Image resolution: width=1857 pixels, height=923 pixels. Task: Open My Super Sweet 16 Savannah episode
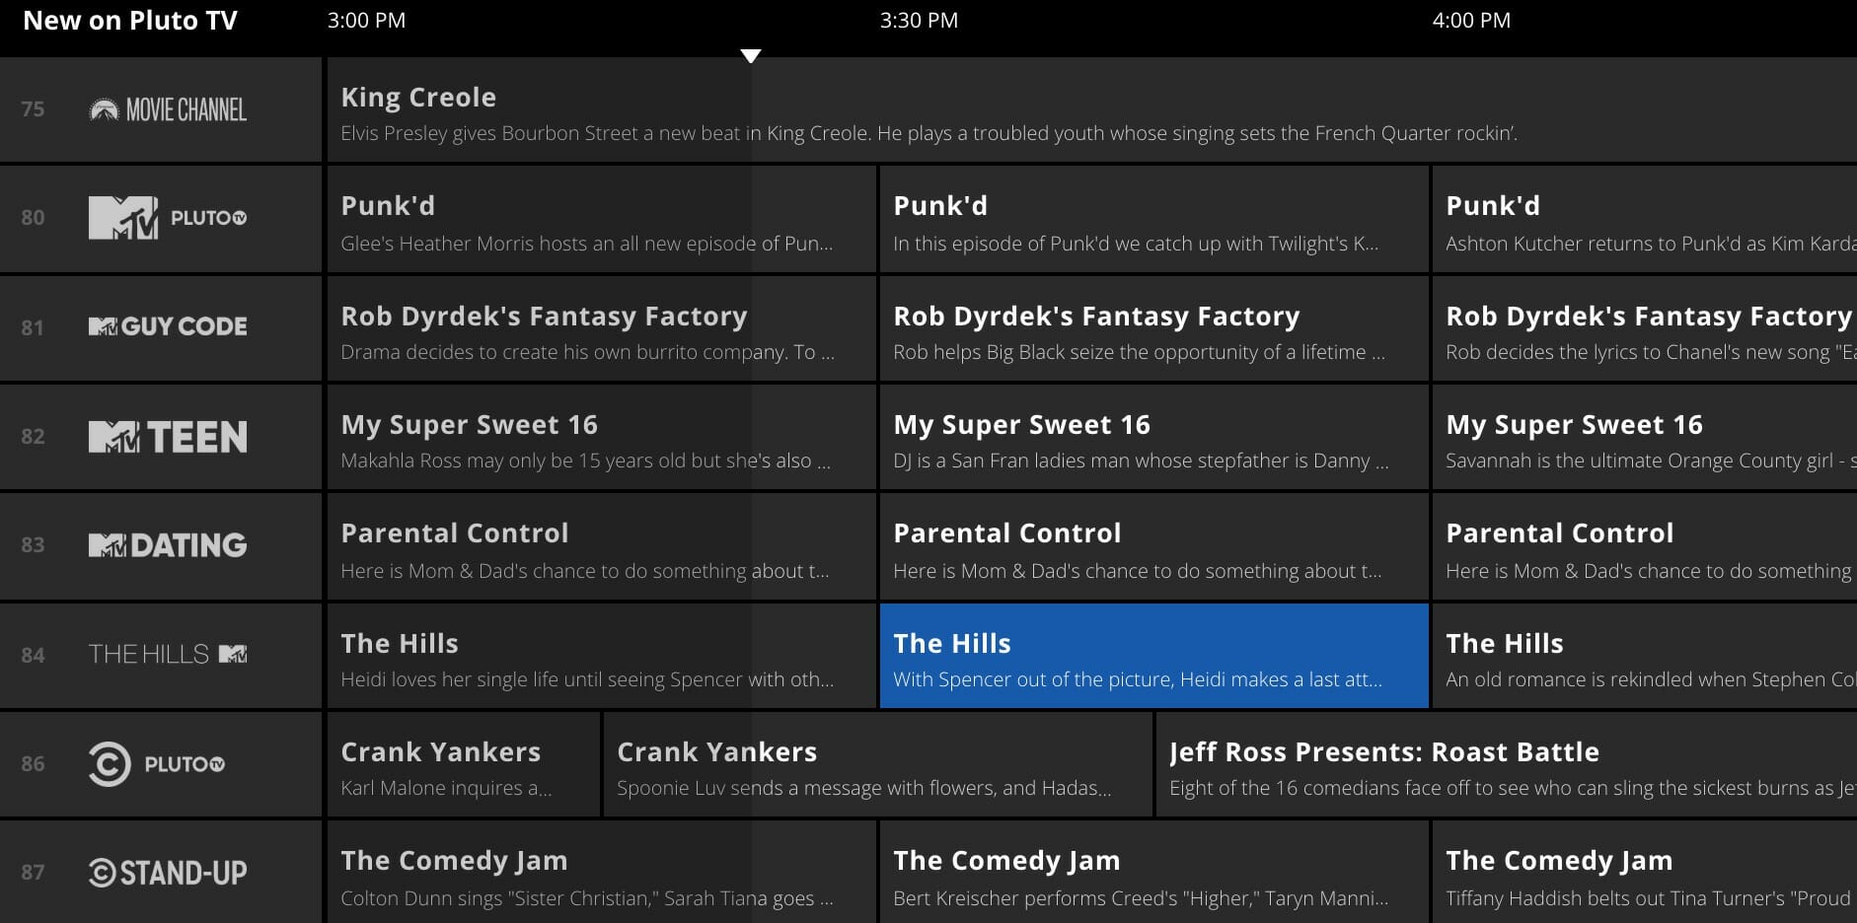coord(1645,437)
